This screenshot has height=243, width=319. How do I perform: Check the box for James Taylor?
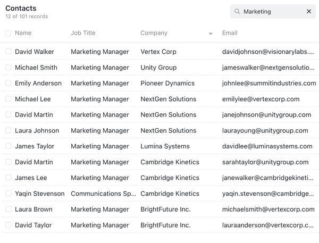click(x=8, y=146)
